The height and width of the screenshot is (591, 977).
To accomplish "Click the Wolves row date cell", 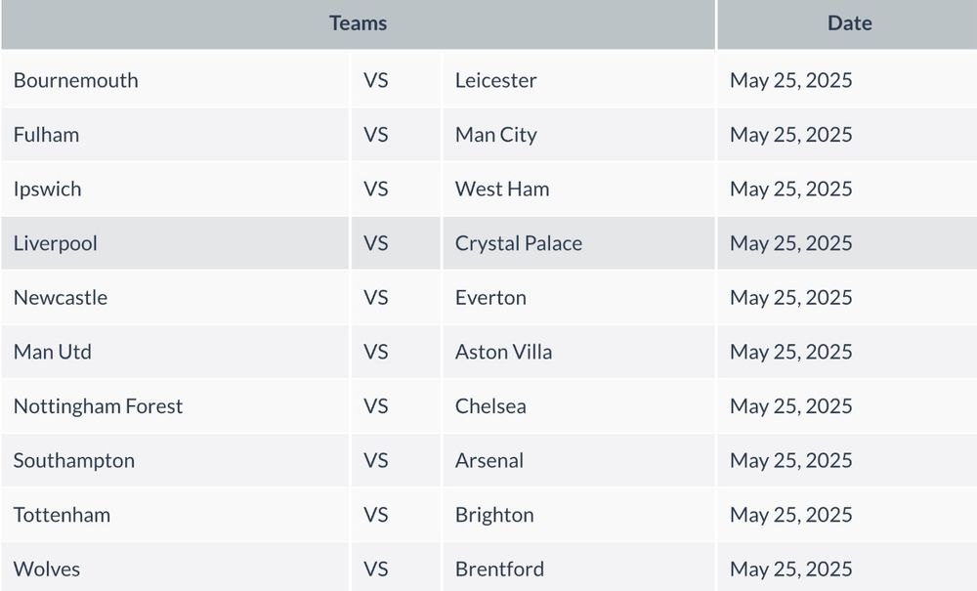I will pos(847,568).
